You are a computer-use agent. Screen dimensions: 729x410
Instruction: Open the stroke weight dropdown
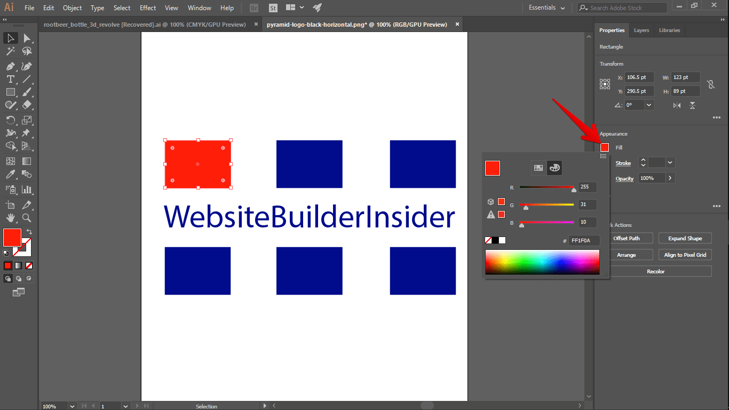pyautogui.click(x=670, y=163)
